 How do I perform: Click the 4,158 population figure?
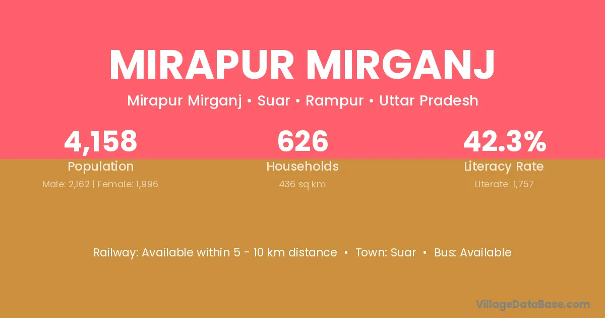(100, 141)
